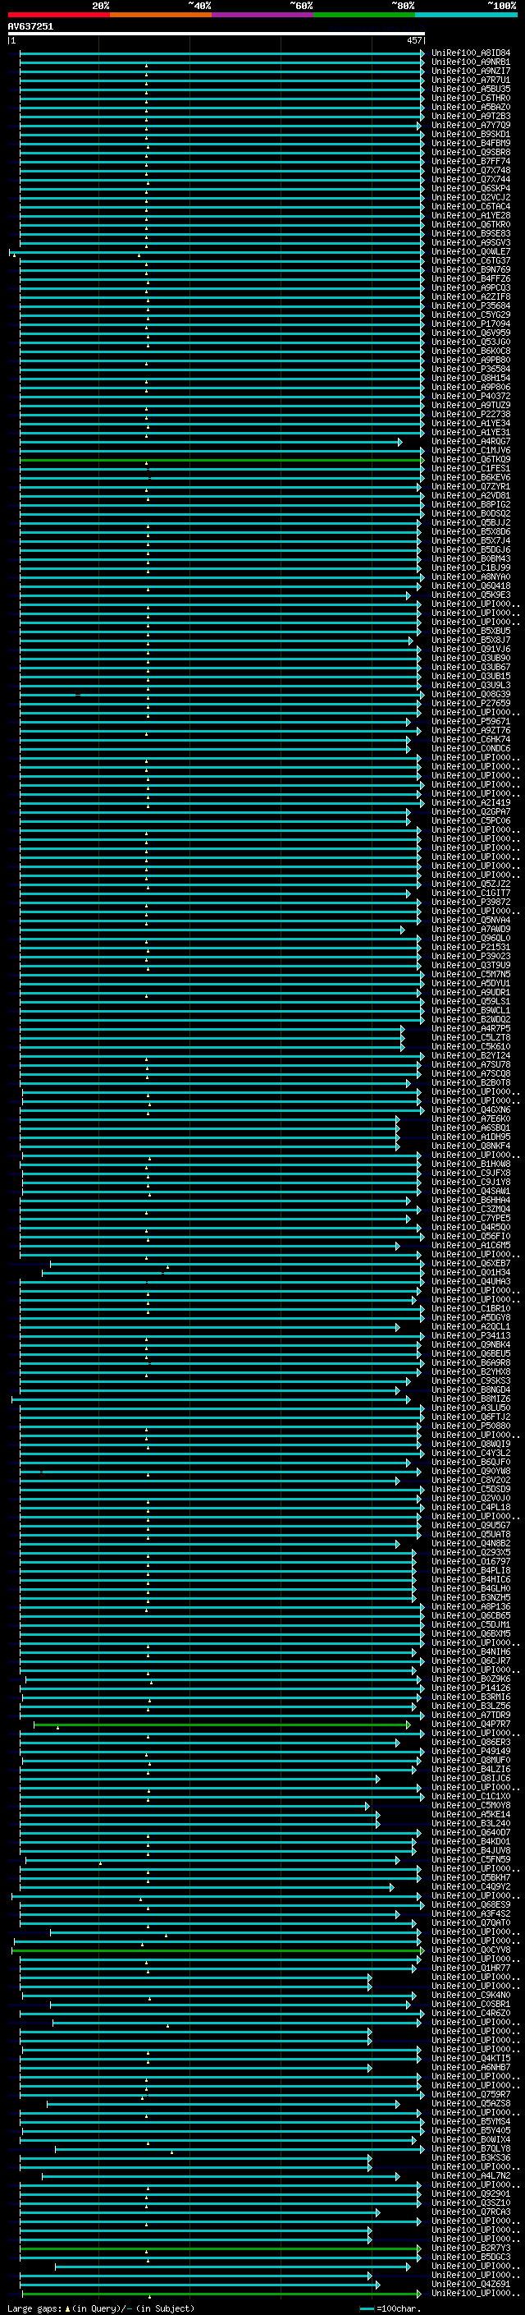Select the UniRef100_C6TAC4 label

click(470, 206)
